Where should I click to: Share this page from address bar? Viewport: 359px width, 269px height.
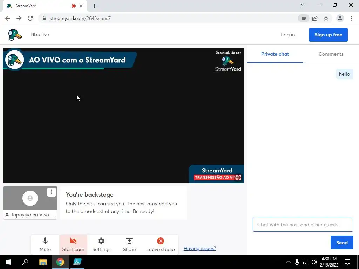(315, 18)
